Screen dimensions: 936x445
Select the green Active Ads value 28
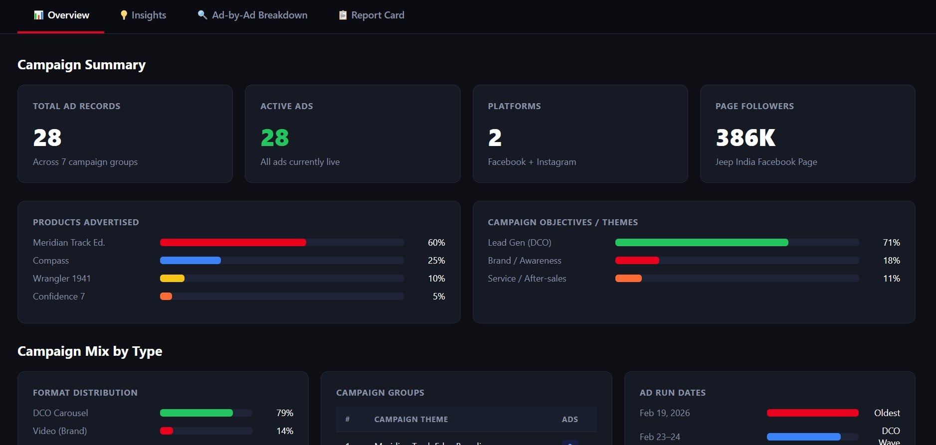point(275,138)
